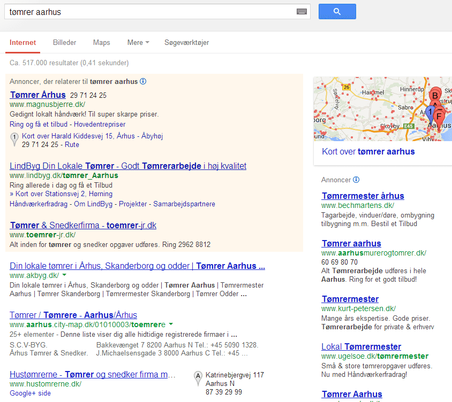Click the www.hustomrerne.dk/ URL text

click(46, 384)
